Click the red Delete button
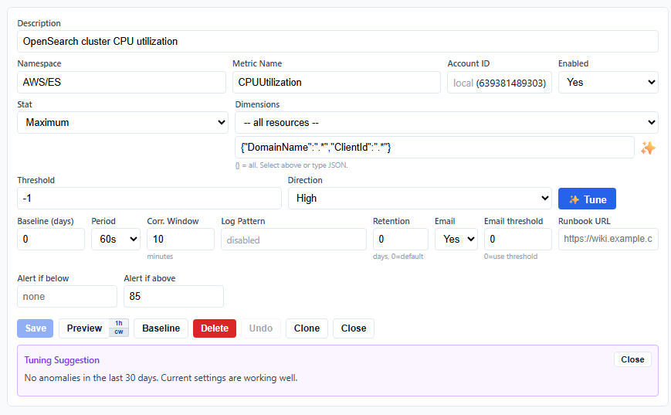This screenshot has width=671, height=415. point(215,328)
